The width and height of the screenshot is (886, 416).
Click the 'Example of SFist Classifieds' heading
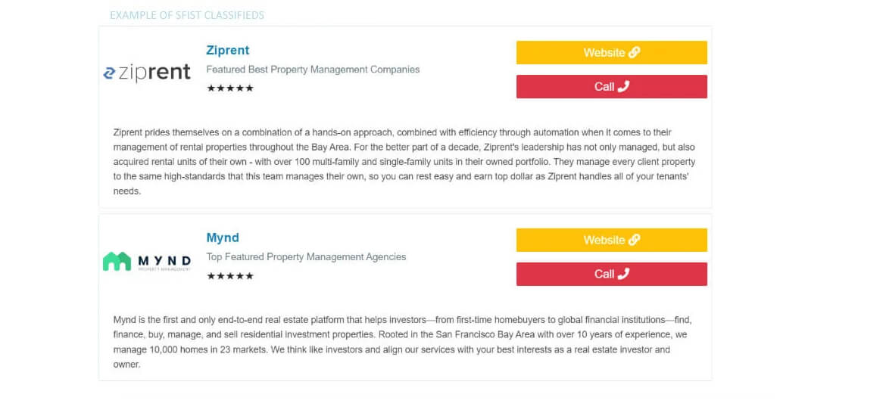(x=187, y=15)
